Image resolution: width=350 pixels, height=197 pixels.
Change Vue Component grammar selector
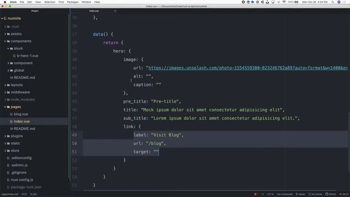click(284, 194)
